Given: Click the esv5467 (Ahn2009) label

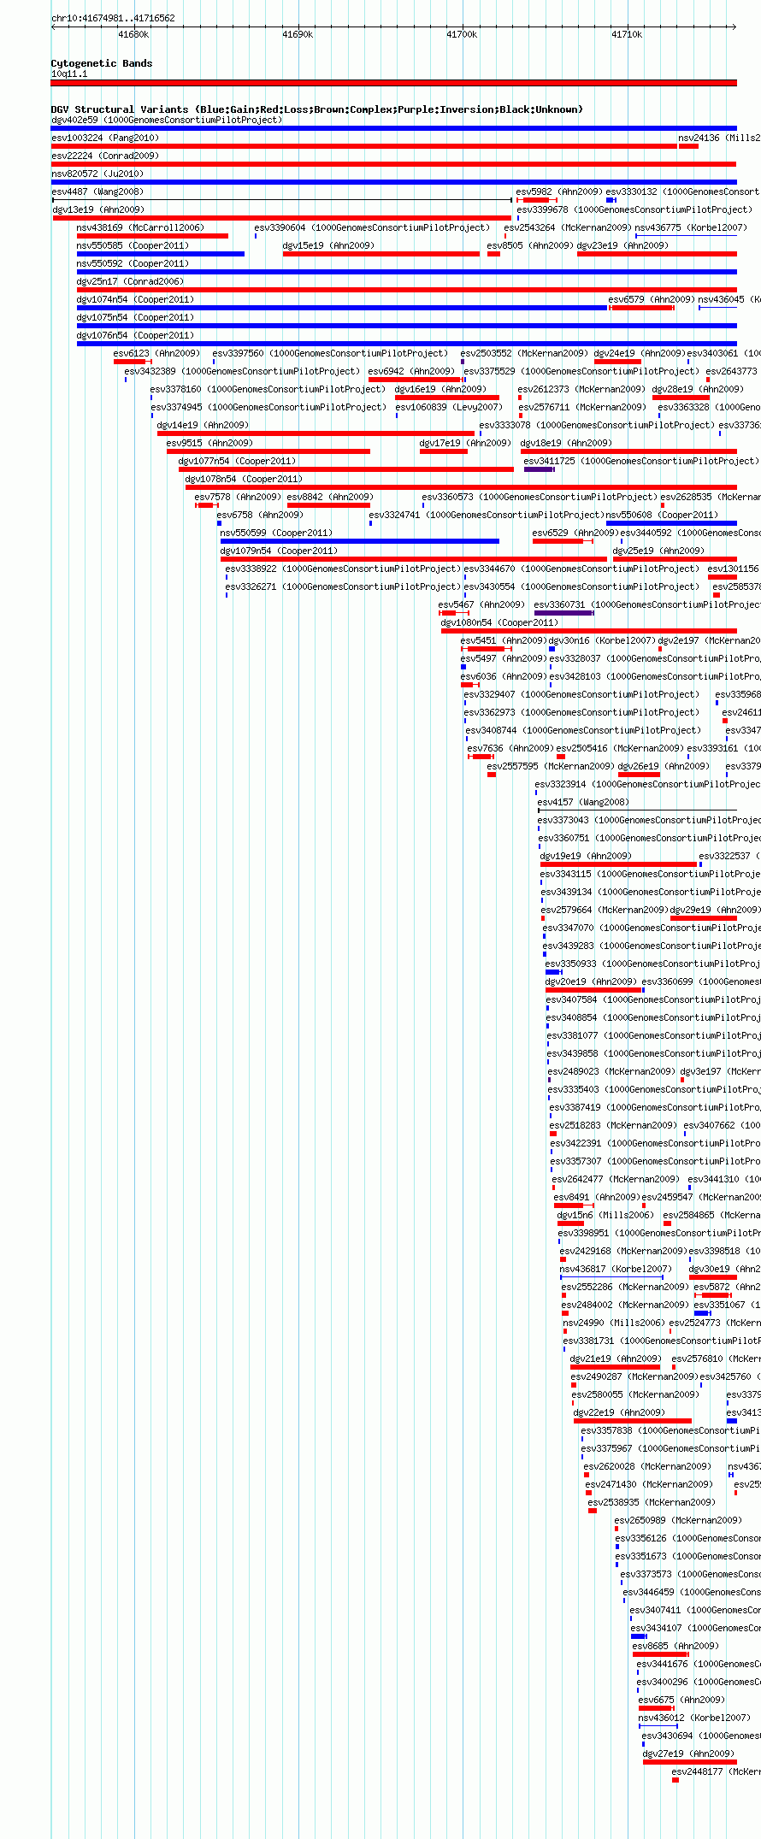Looking at the screenshot, I should 482,604.
